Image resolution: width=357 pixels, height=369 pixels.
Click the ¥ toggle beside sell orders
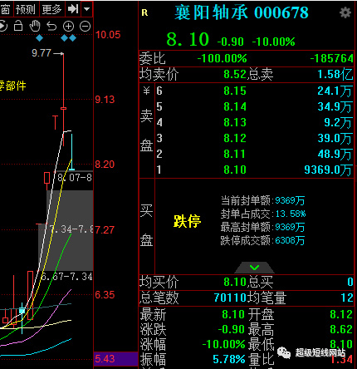click(x=146, y=91)
